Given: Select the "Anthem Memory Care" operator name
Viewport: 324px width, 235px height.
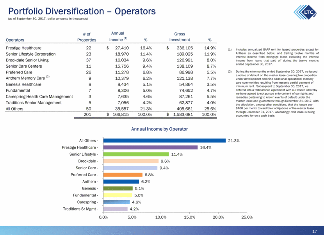Looking at the screenshot, I should click(27, 78).
